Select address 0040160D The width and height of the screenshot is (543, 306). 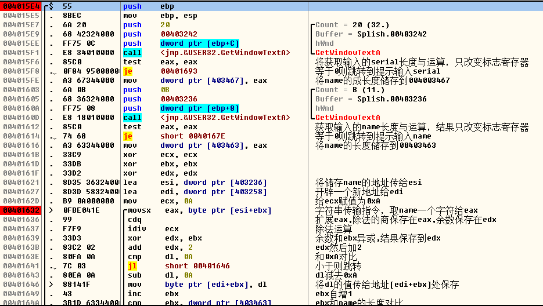point(21,118)
